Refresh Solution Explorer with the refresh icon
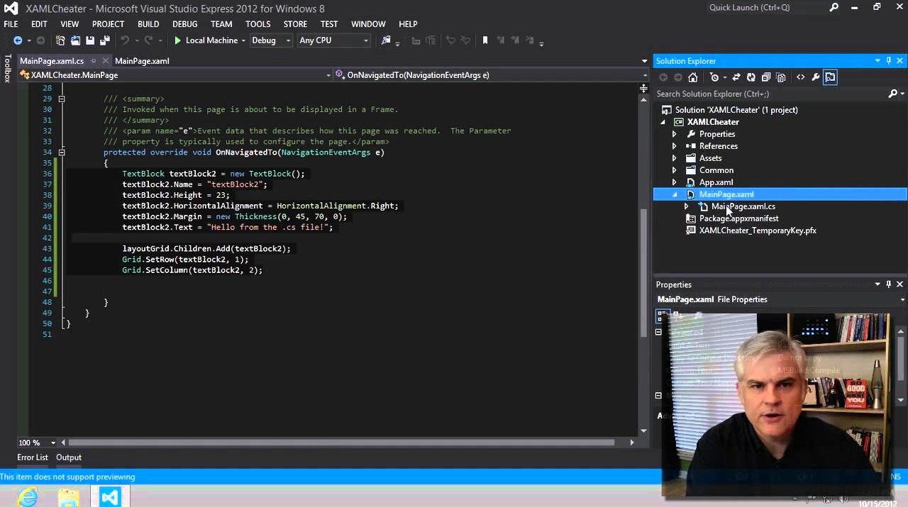Screen dimensions: 908x507 pyautogui.click(x=751, y=77)
